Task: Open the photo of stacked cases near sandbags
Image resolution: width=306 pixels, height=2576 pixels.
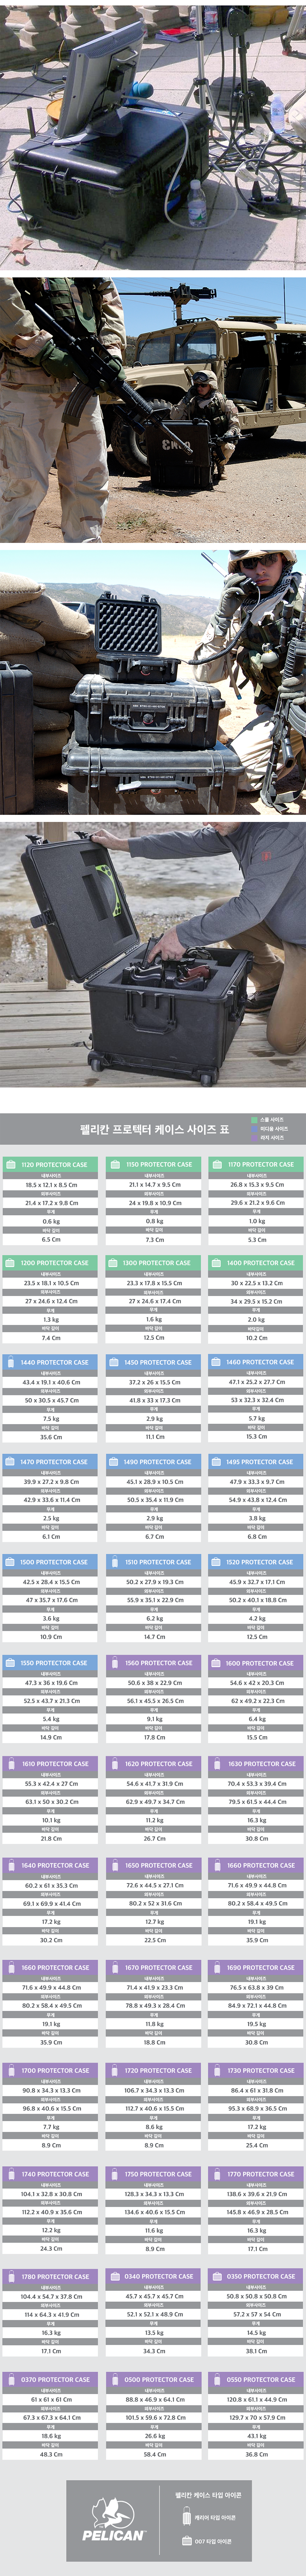Action: [x=153, y=680]
